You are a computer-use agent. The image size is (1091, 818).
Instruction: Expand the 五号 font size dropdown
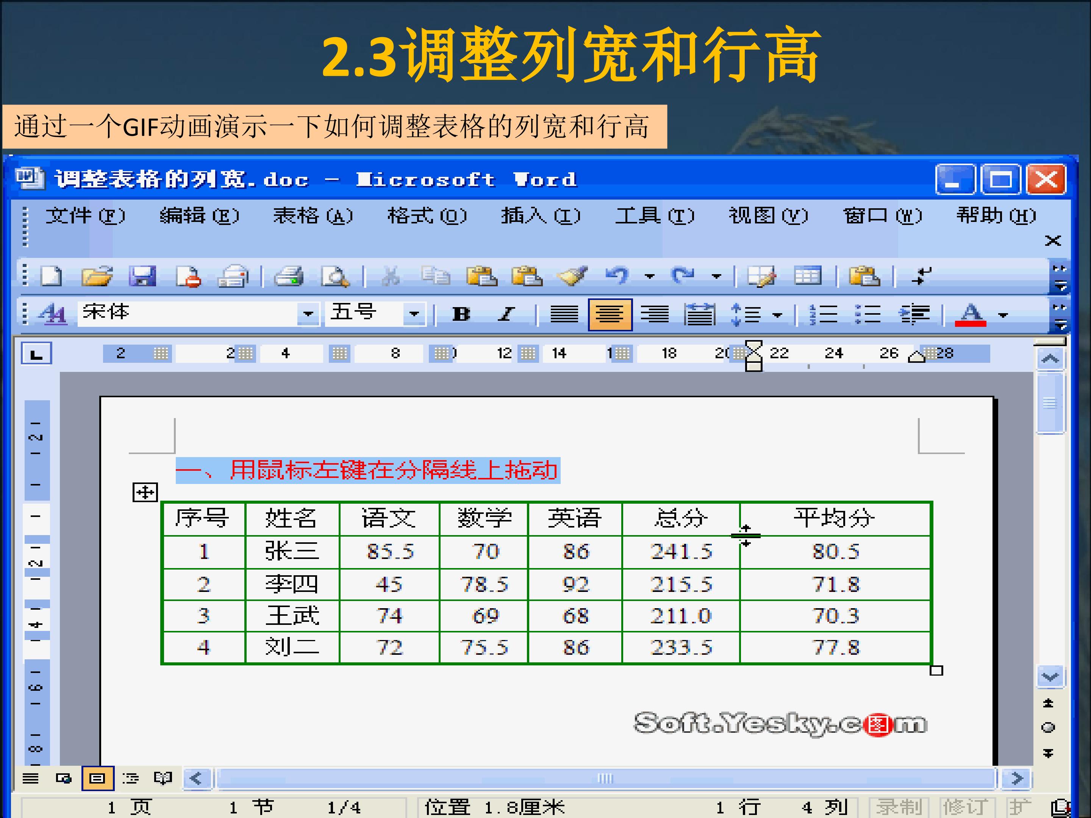tap(414, 314)
